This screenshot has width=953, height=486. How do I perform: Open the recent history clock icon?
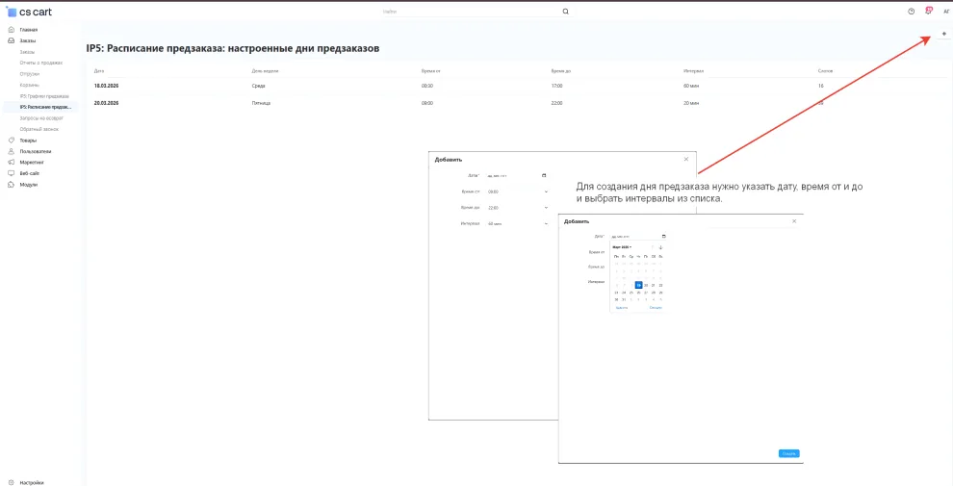pos(911,11)
